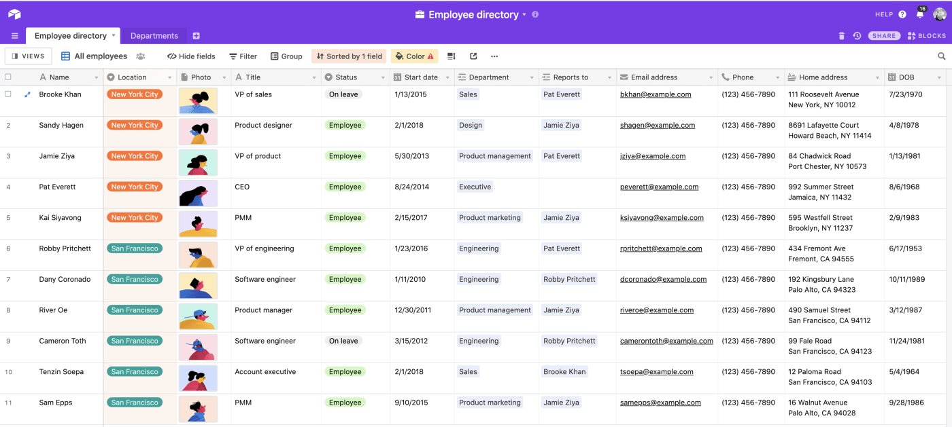Screen dimensions: 952x427
Task: Select the Product designer title cell
Action: click(x=276, y=132)
